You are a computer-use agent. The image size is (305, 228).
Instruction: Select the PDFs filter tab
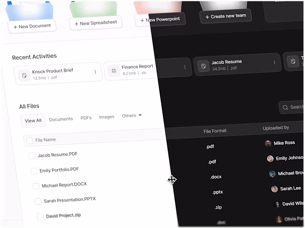click(86, 118)
